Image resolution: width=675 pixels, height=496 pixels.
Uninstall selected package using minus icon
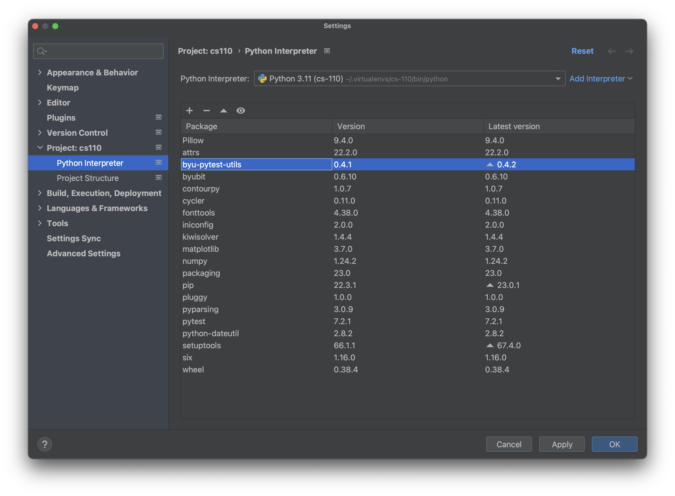click(206, 111)
